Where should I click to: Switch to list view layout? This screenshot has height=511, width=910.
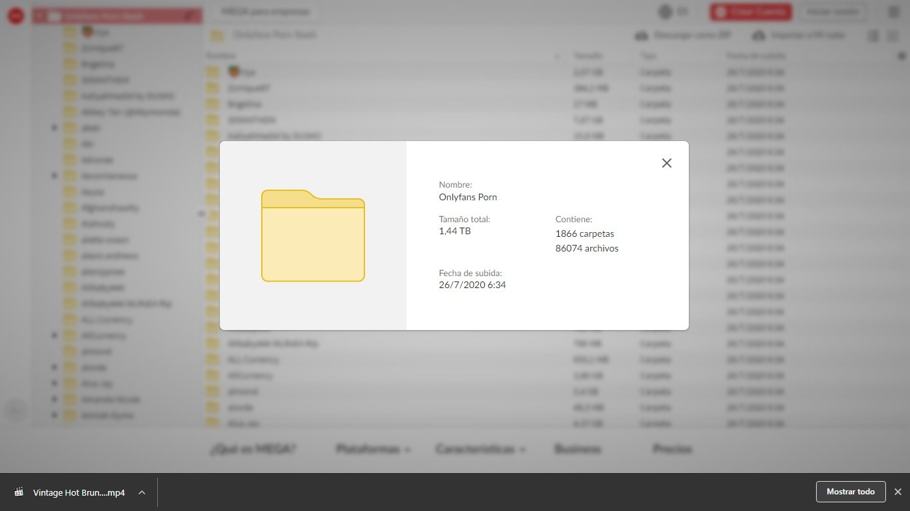coord(873,36)
